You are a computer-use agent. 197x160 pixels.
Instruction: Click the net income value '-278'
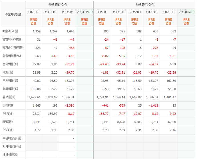click(x=155, y=48)
